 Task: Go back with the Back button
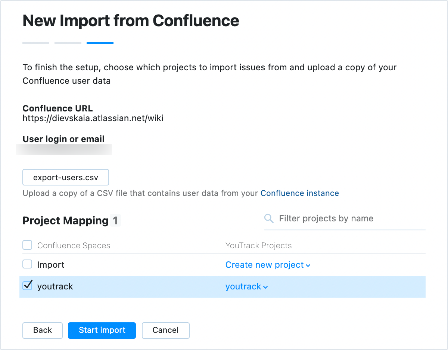(x=43, y=330)
